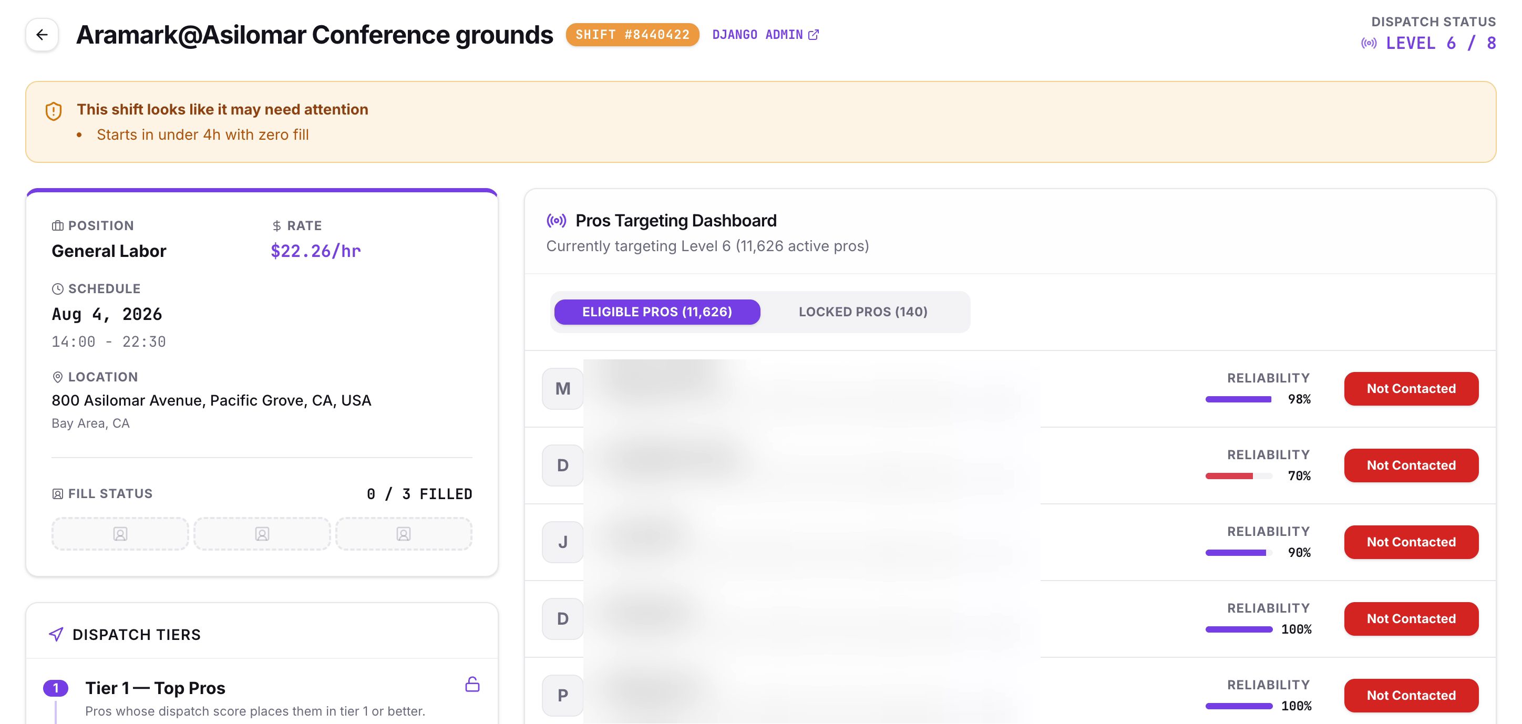Click the Schedule clock icon
The image size is (1522, 724).
pyautogui.click(x=57, y=289)
